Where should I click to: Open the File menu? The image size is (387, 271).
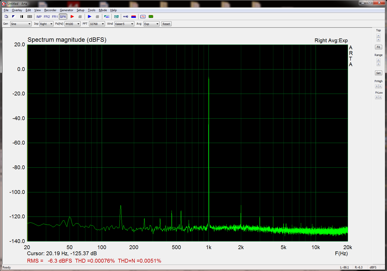[x=6, y=10]
